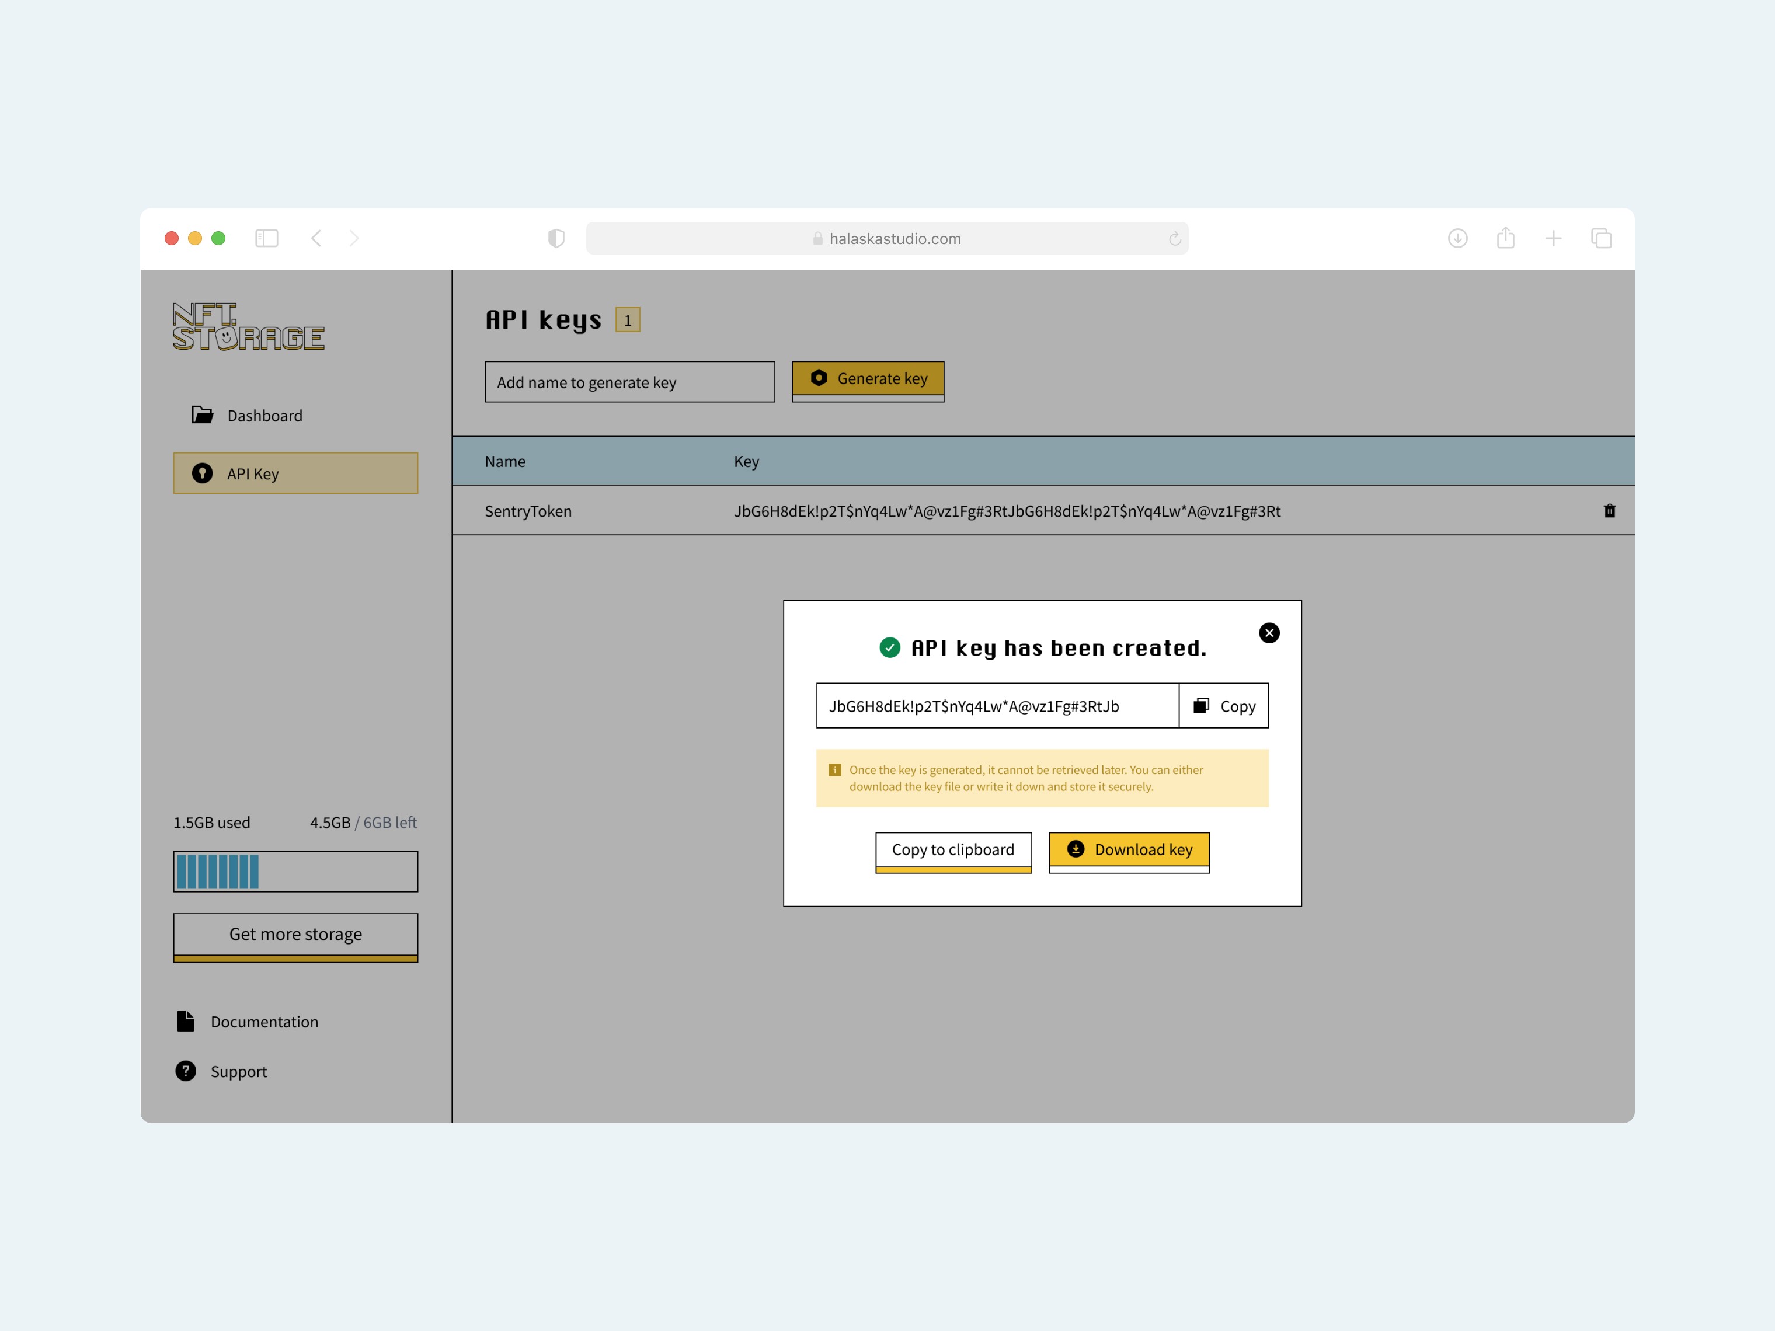
Task: Click the Support question-mark icon
Action: 186,1071
